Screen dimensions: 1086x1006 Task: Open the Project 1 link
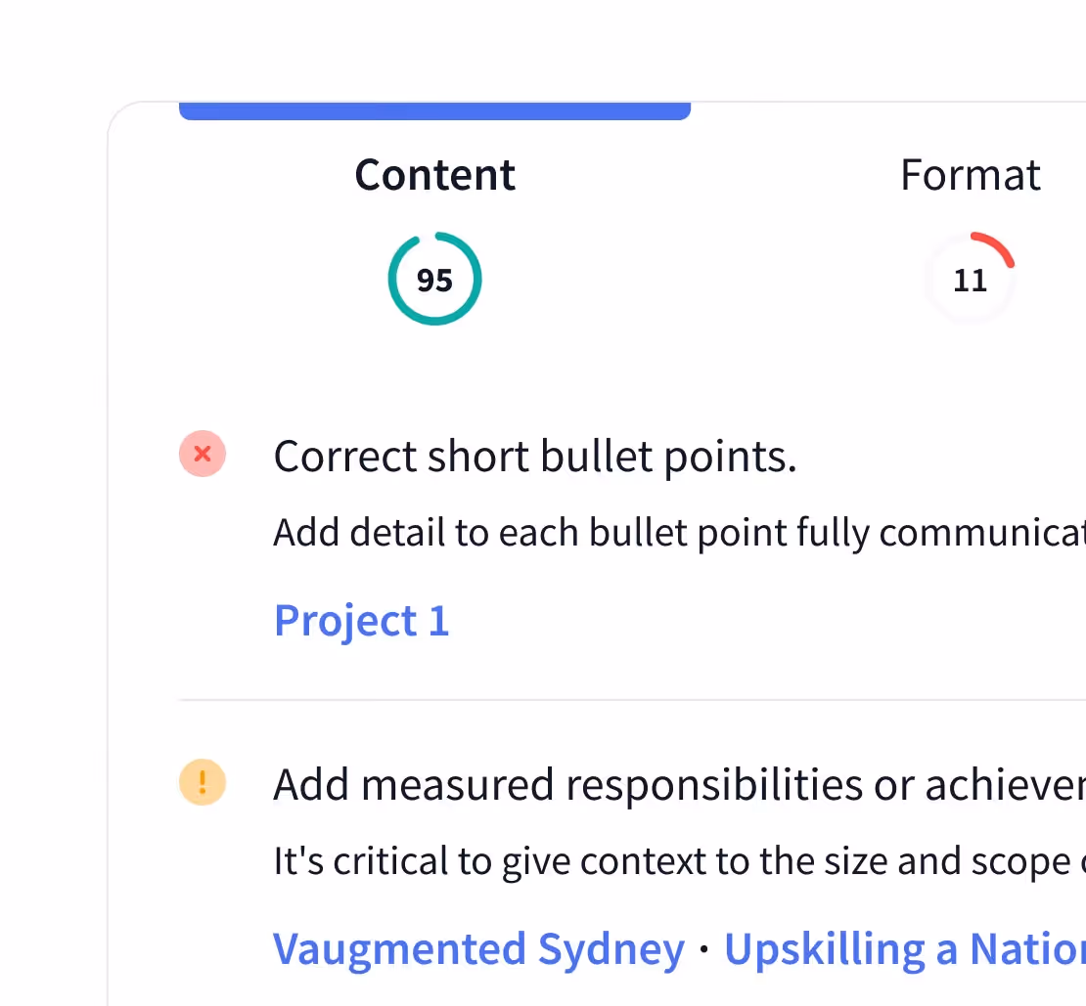[x=362, y=621]
